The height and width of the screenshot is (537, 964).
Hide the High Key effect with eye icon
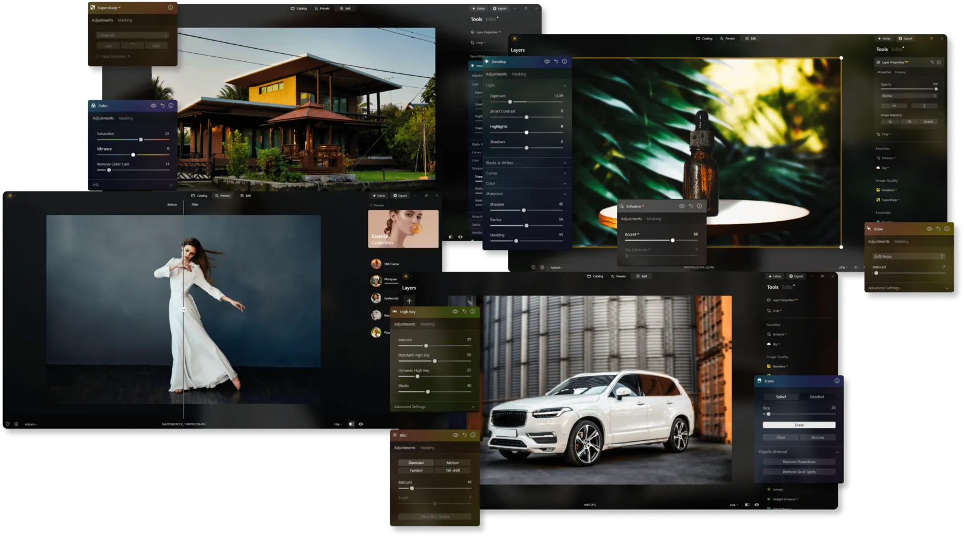click(455, 312)
